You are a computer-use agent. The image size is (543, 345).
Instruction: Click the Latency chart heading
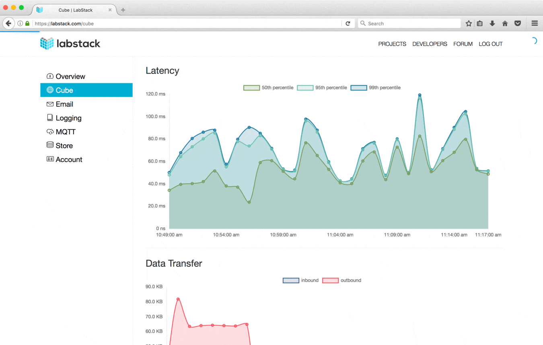tap(162, 70)
